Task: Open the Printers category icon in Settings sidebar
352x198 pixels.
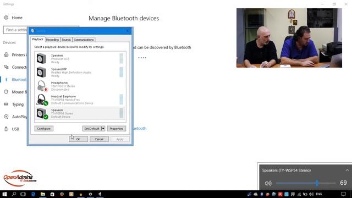Action: pyautogui.click(x=6, y=54)
